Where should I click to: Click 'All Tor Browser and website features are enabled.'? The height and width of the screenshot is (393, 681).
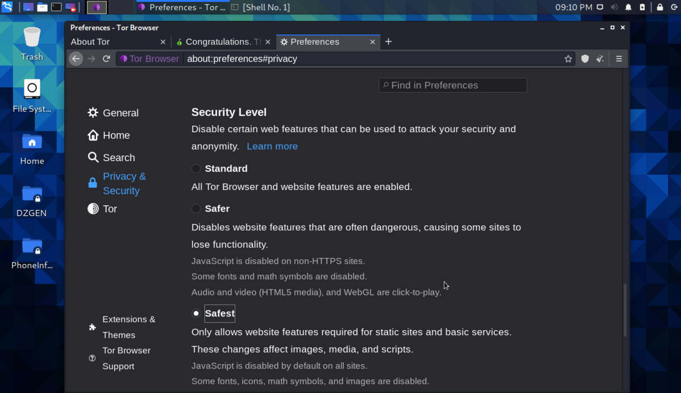pyautogui.click(x=302, y=187)
